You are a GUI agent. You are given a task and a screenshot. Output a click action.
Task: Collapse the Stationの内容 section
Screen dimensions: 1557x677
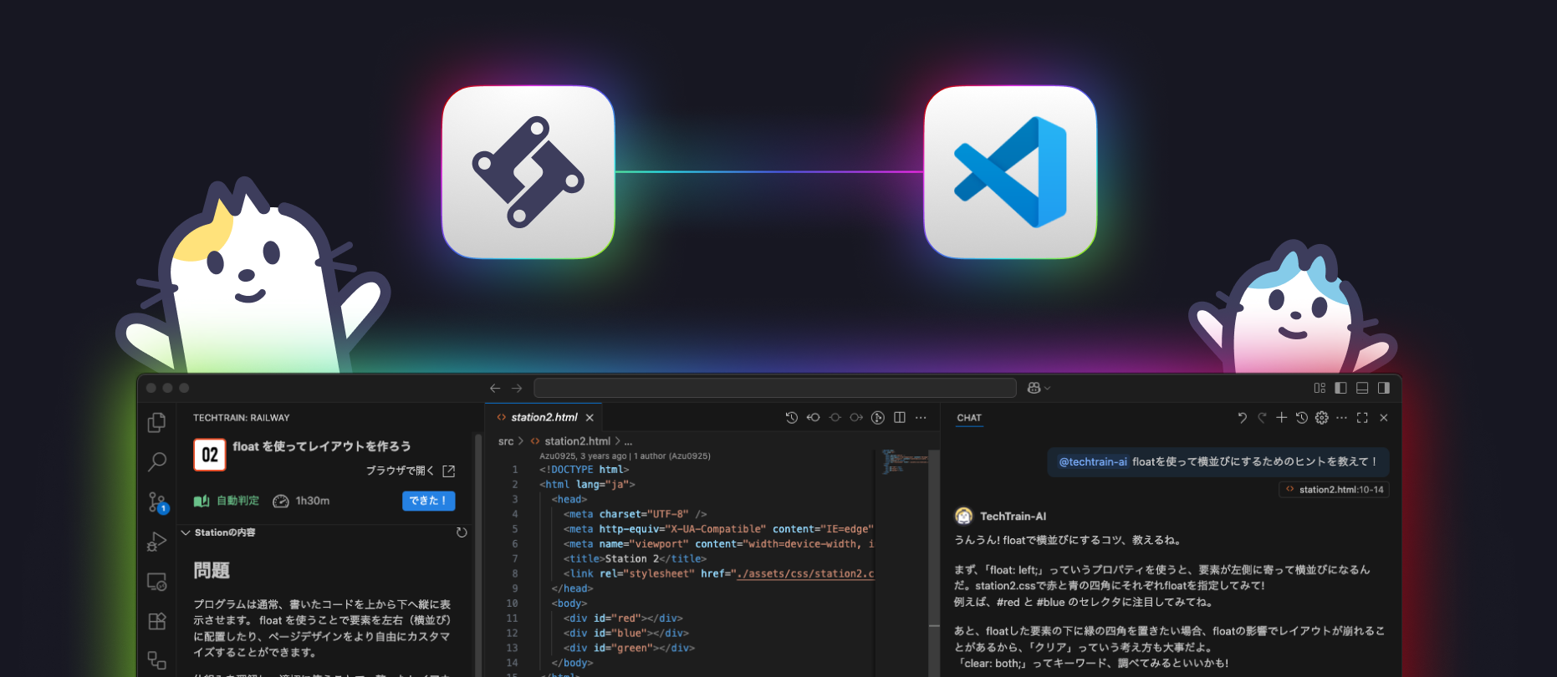click(186, 532)
